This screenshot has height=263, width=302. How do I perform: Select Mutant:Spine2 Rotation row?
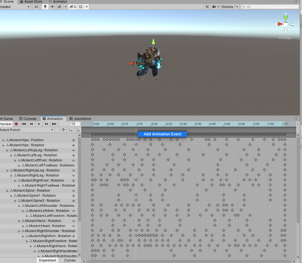click(39, 200)
